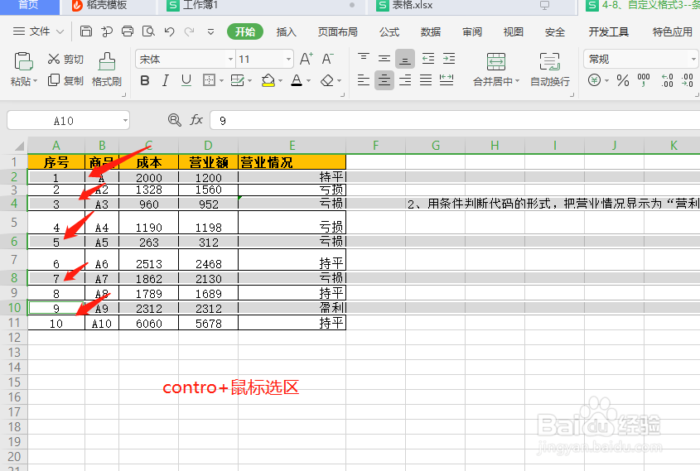Expand Paste options arrow
700x471 pixels.
pos(36,81)
